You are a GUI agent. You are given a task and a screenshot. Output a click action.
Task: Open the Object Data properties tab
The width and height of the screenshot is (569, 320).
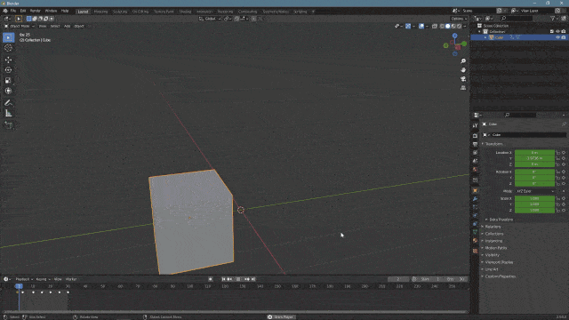click(x=475, y=232)
